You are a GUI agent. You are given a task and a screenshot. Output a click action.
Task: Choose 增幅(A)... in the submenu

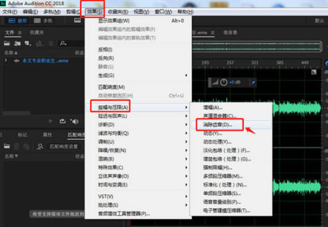(x=231, y=108)
